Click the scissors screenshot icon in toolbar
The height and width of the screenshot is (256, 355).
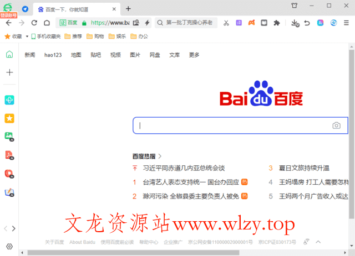pyautogui.click(x=226, y=23)
